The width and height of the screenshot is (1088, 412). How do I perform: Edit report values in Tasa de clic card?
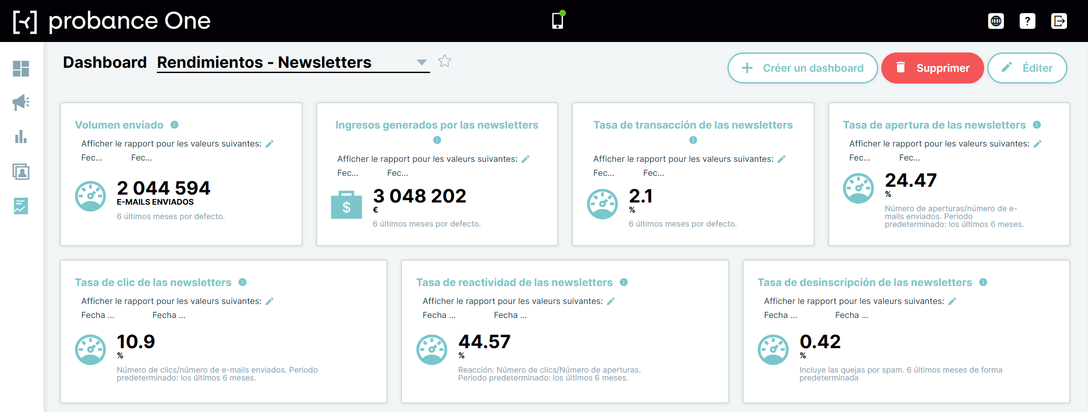click(x=270, y=301)
